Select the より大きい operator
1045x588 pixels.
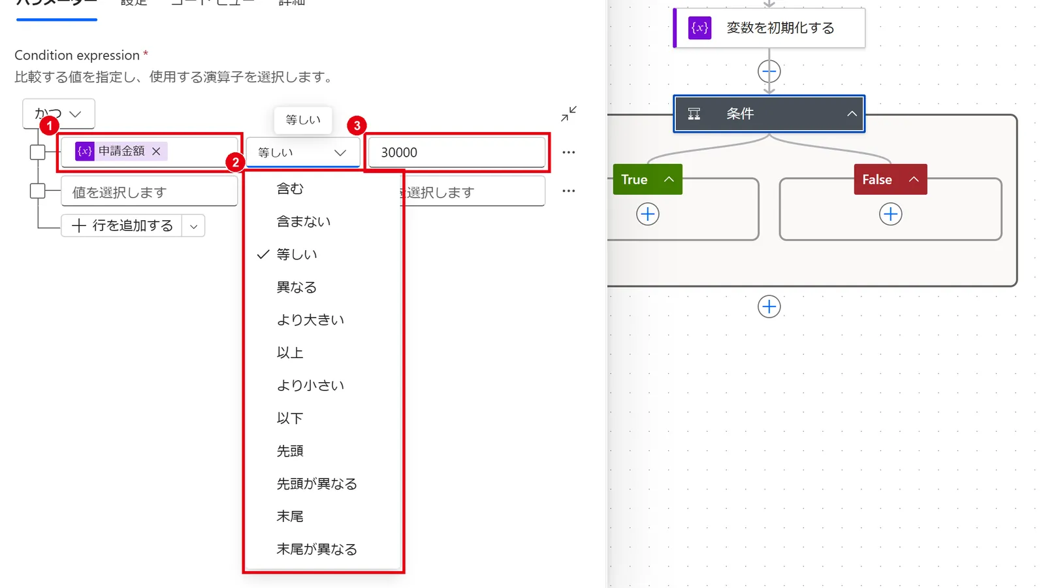323,319
